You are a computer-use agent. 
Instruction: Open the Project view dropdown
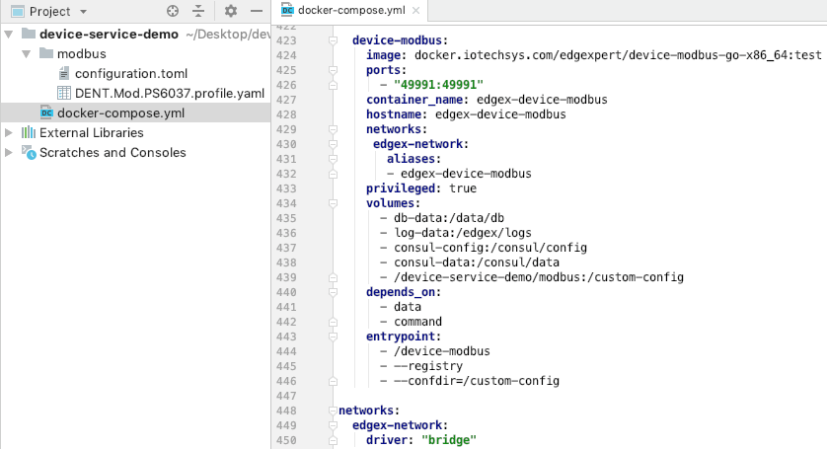83,12
